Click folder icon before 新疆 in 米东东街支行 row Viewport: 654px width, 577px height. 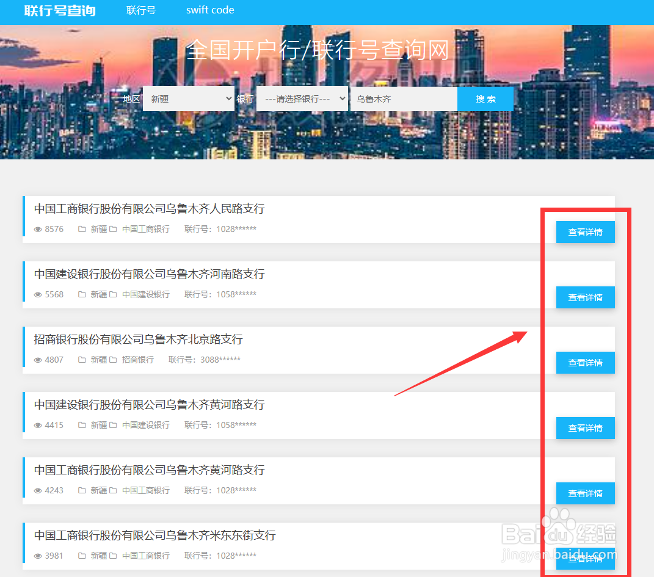click(82, 555)
